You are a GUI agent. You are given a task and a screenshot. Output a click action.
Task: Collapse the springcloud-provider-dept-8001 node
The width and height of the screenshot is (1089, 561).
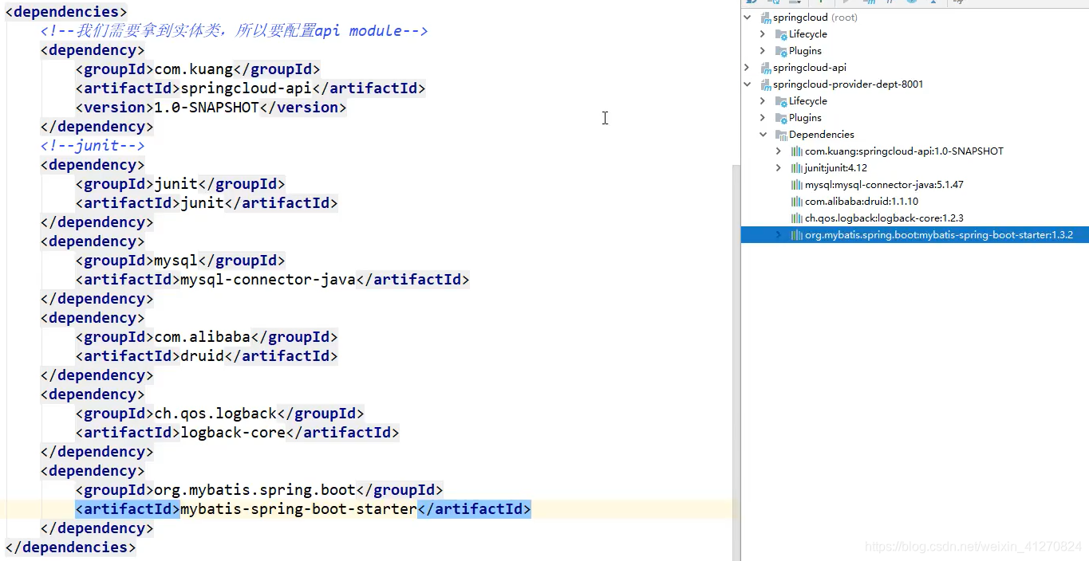tap(748, 84)
